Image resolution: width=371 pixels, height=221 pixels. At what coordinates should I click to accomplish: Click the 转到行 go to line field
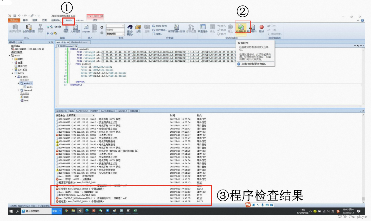[115, 30]
